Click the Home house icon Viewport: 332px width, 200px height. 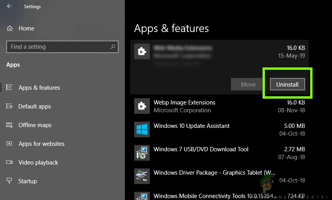pos(10,28)
